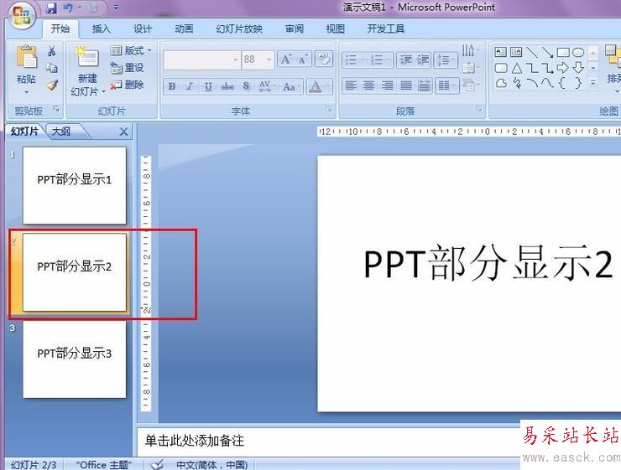Viewport: 621px width, 470px height.
Task: Delete the slide using 删除
Action: point(128,85)
